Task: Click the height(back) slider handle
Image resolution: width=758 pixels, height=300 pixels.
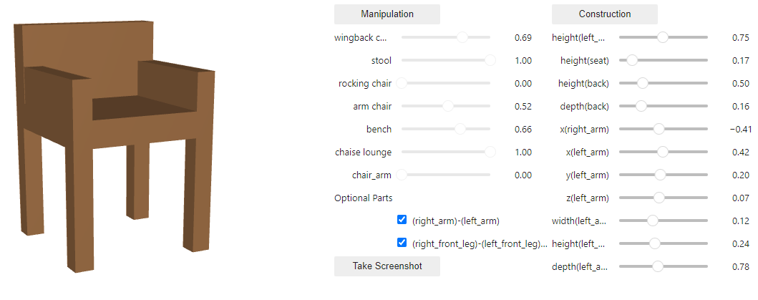Action: (x=642, y=83)
